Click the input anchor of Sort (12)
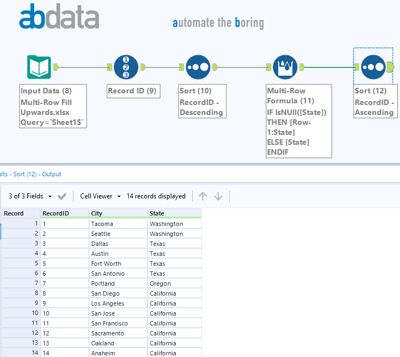Viewport: 400px width, 357px height. [x=357, y=67]
